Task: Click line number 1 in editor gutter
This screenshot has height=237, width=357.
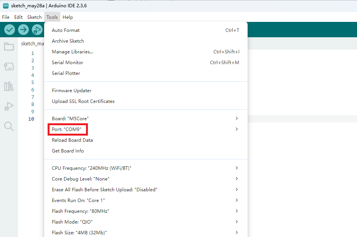Action: point(33,53)
